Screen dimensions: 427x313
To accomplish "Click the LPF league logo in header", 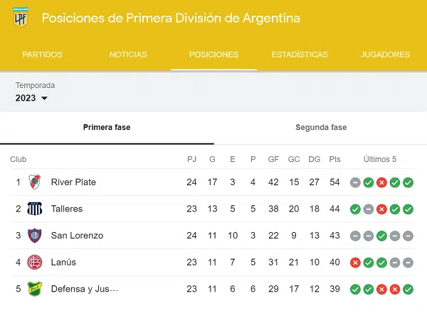I will pyautogui.click(x=21, y=17).
